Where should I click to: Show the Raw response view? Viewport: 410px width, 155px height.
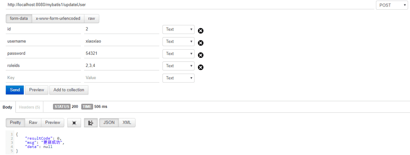(x=33, y=123)
